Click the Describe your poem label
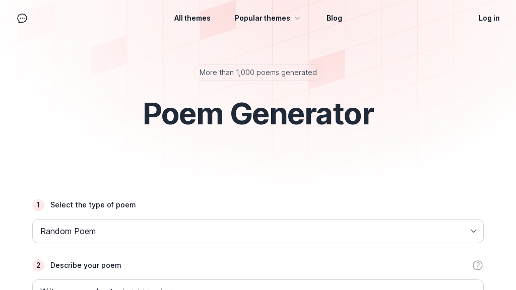 (86, 265)
